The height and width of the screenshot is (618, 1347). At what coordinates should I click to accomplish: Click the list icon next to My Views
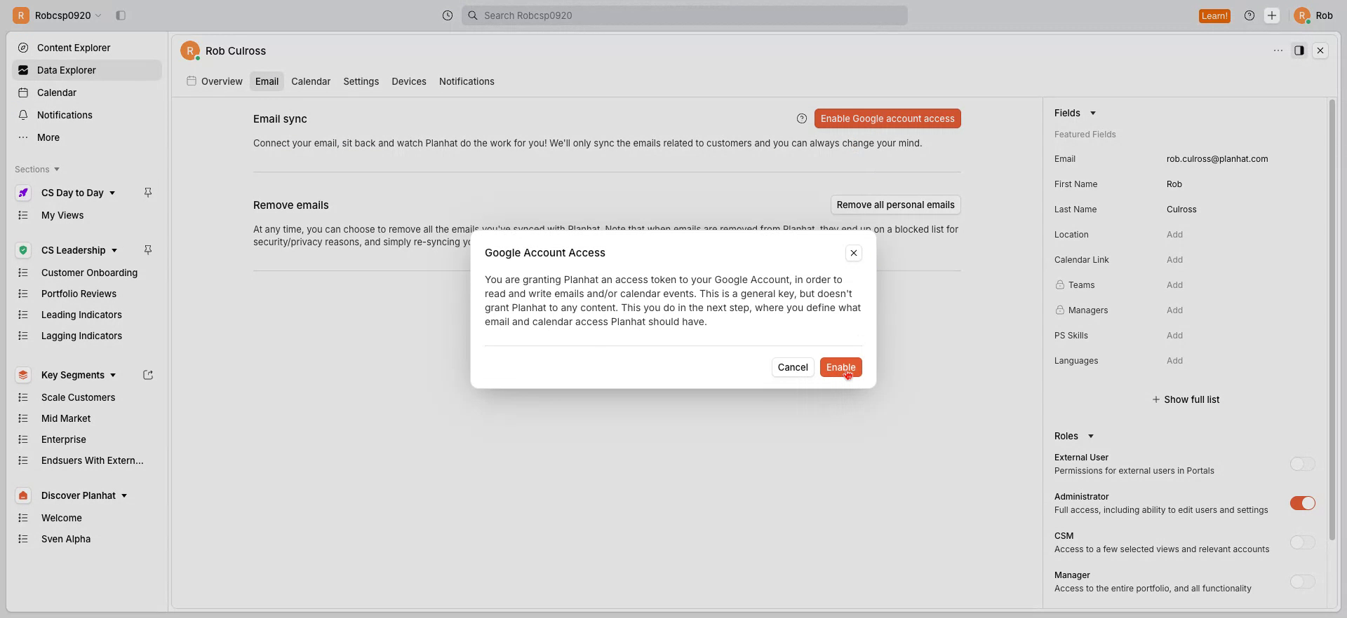tap(23, 215)
